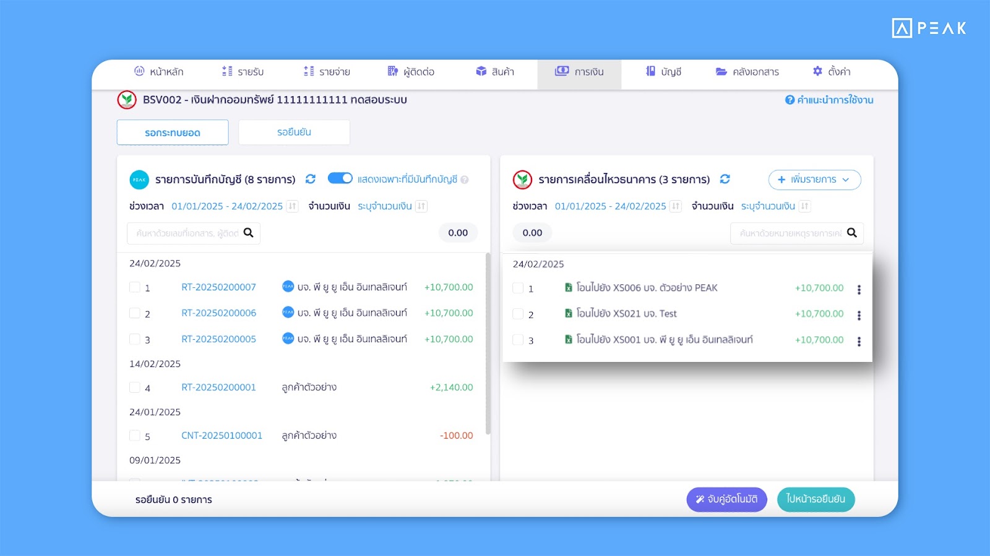Open accounting date range 01/01/2025 - 24/02/2025
Viewport: 990px width, 556px height.
pyautogui.click(x=226, y=206)
